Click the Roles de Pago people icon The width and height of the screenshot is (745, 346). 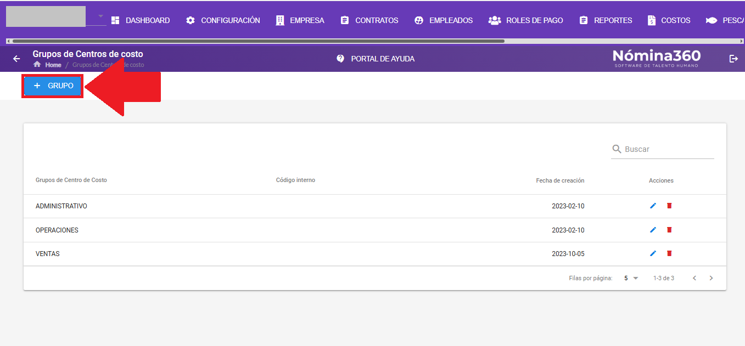(495, 20)
